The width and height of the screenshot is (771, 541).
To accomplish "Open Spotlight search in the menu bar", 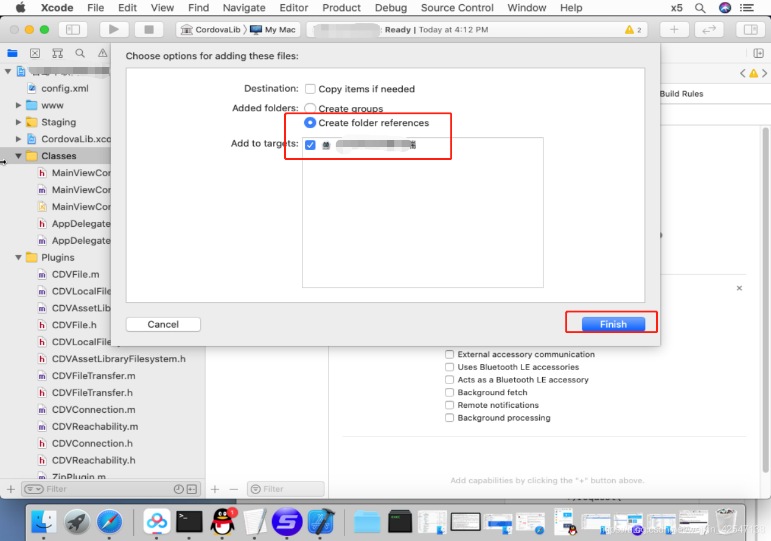I will tap(700, 8).
